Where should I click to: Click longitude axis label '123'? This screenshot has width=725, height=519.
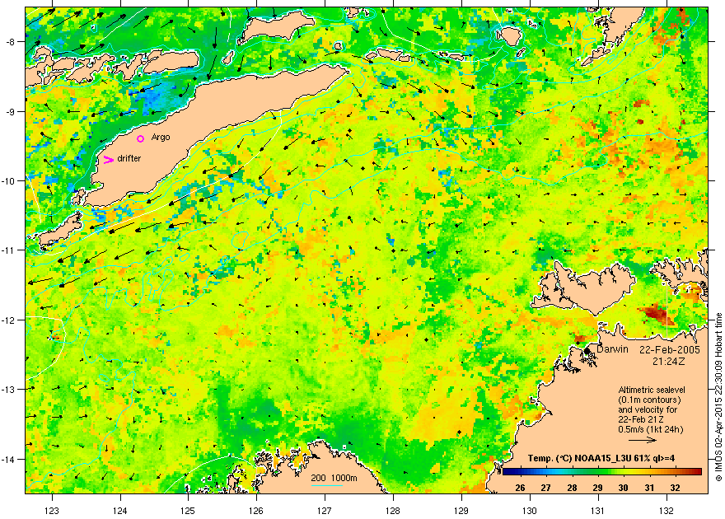coord(52,511)
